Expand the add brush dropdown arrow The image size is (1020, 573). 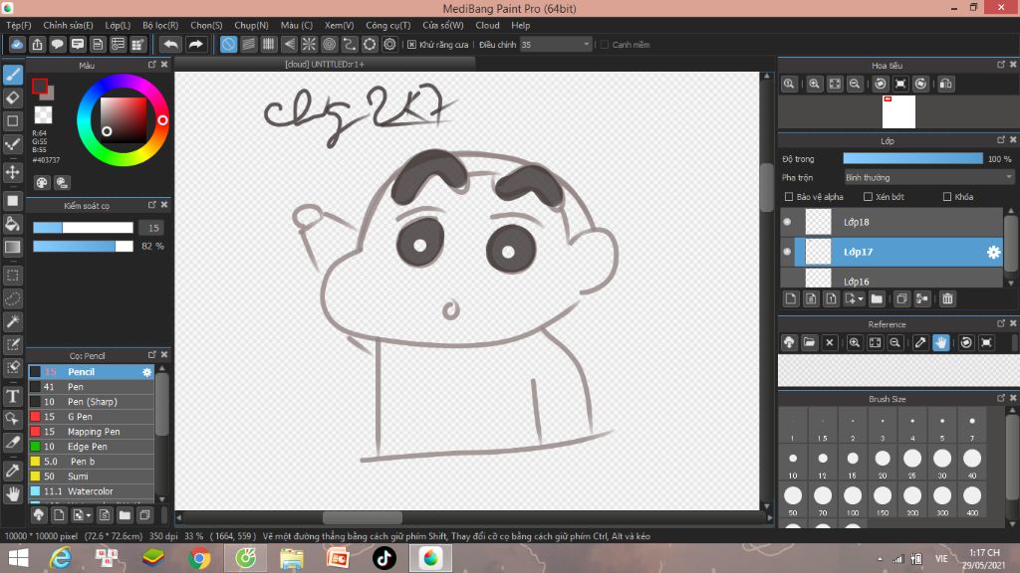tap(89, 515)
